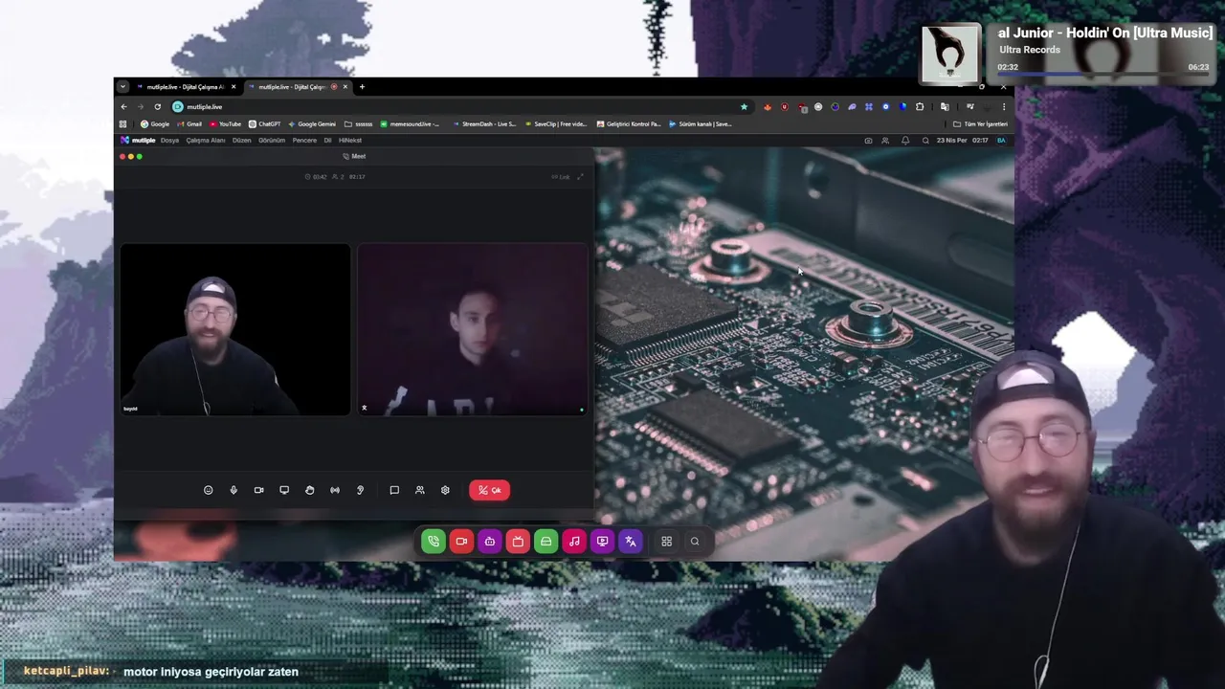Mute the microphone in Meet

pyautogui.click(x=234, y=490)
